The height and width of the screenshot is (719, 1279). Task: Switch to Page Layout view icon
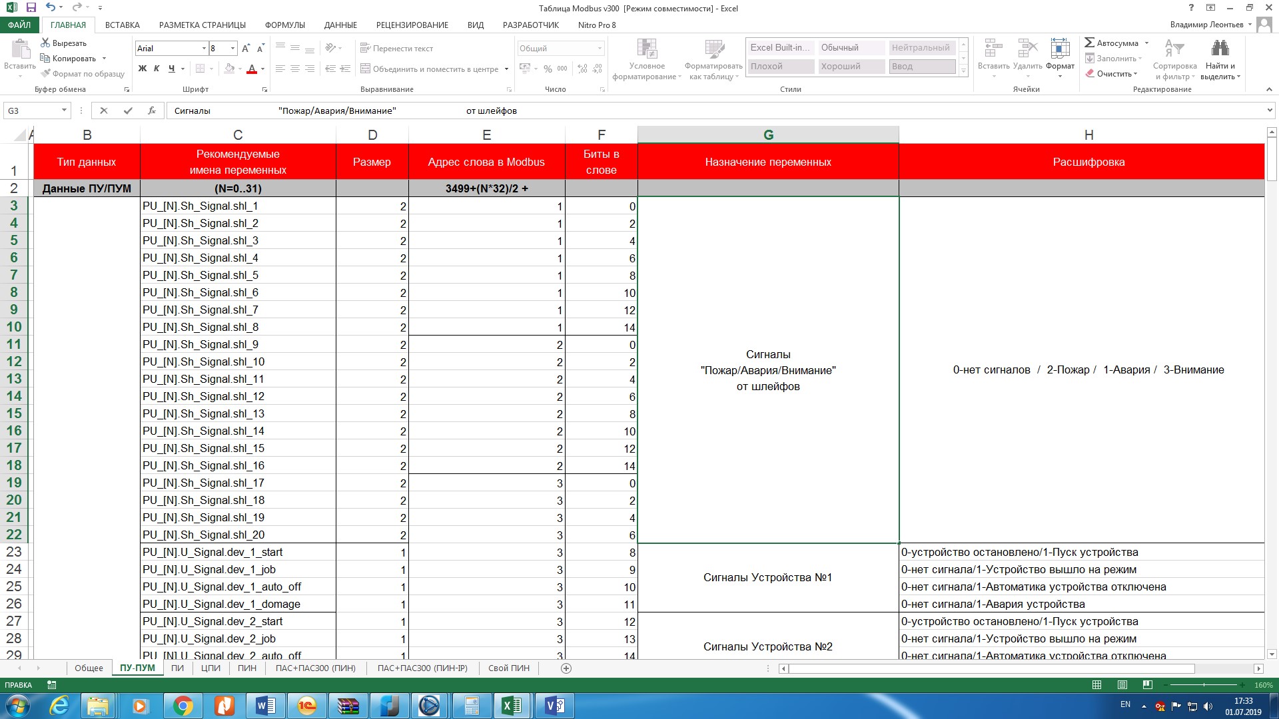pos(1122,684)
